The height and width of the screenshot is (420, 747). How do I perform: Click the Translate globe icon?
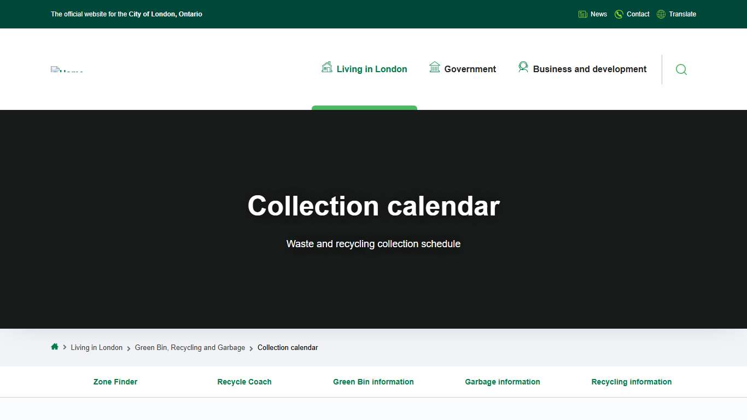click(661, 14)
